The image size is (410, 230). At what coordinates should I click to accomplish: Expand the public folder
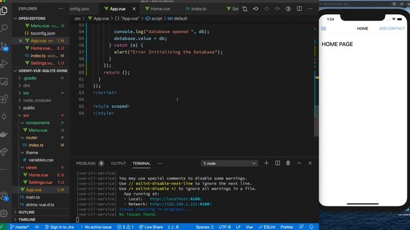[x=29, y=108]
